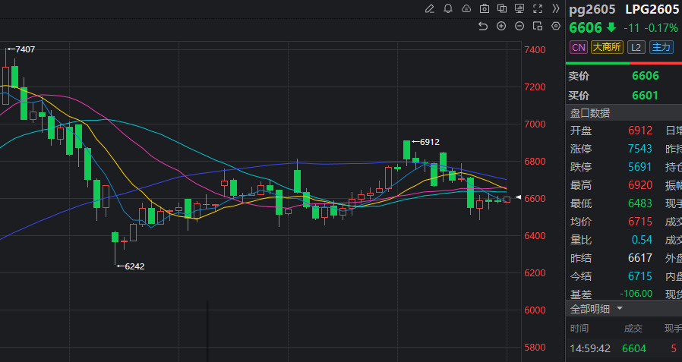Click the 买价 label

[579, 95]
